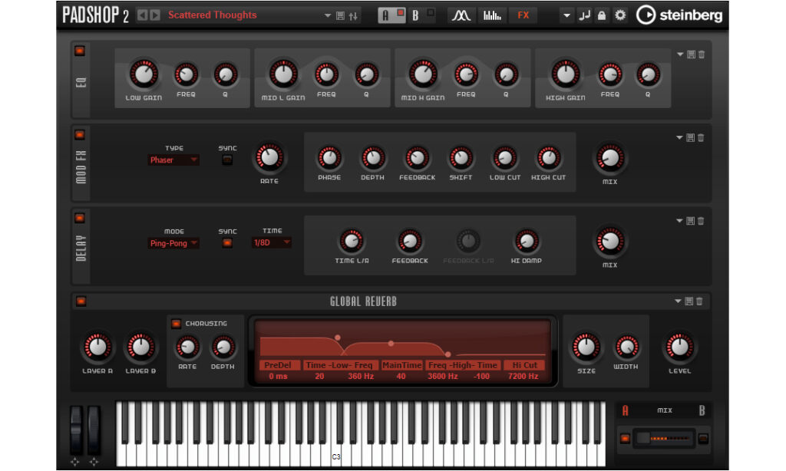
Task: Open the Scattered Thoughts preset dropdown
Action: [327, 15]
